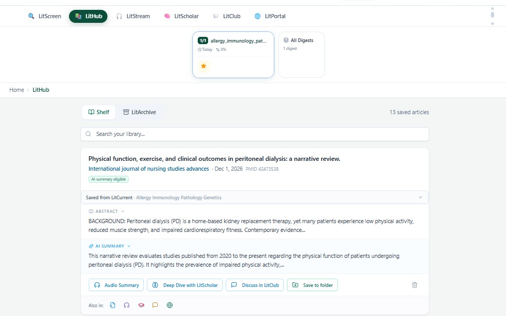
Task: Select the LitHub navigation pill
Action: tap(88, 16)
